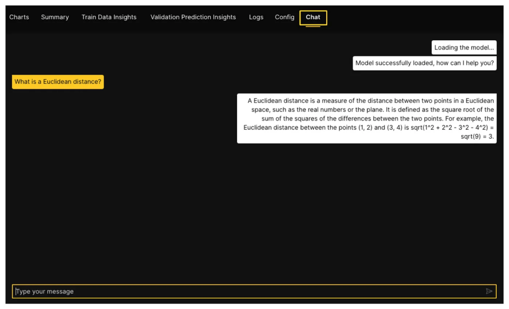Open the Charts tab
Screen dimensions: 509x309
[x=19, y=17]
